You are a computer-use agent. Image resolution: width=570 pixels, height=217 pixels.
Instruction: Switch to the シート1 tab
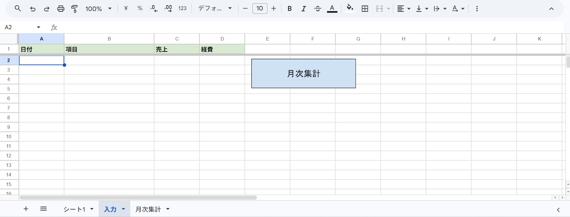pyautogui.click(x=75, y=210)
